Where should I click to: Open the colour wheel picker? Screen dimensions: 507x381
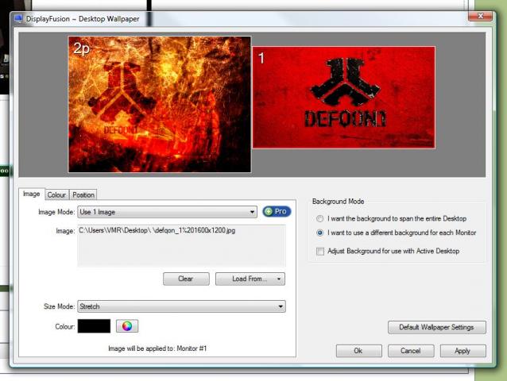click(127, 326)
